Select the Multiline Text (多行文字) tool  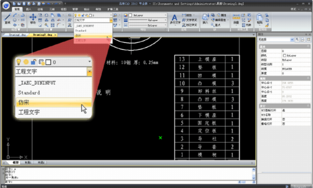point(175,20)
